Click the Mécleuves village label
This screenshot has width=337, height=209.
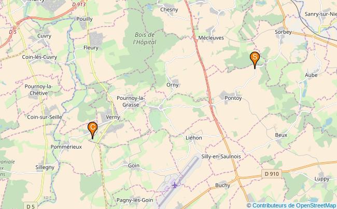pyautogui.click(x=211, y=38)
